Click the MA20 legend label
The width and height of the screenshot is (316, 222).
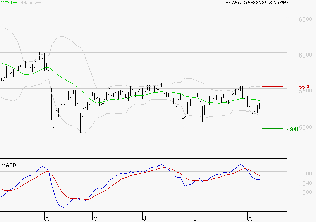pyautogui.click(x=6, y=3)
